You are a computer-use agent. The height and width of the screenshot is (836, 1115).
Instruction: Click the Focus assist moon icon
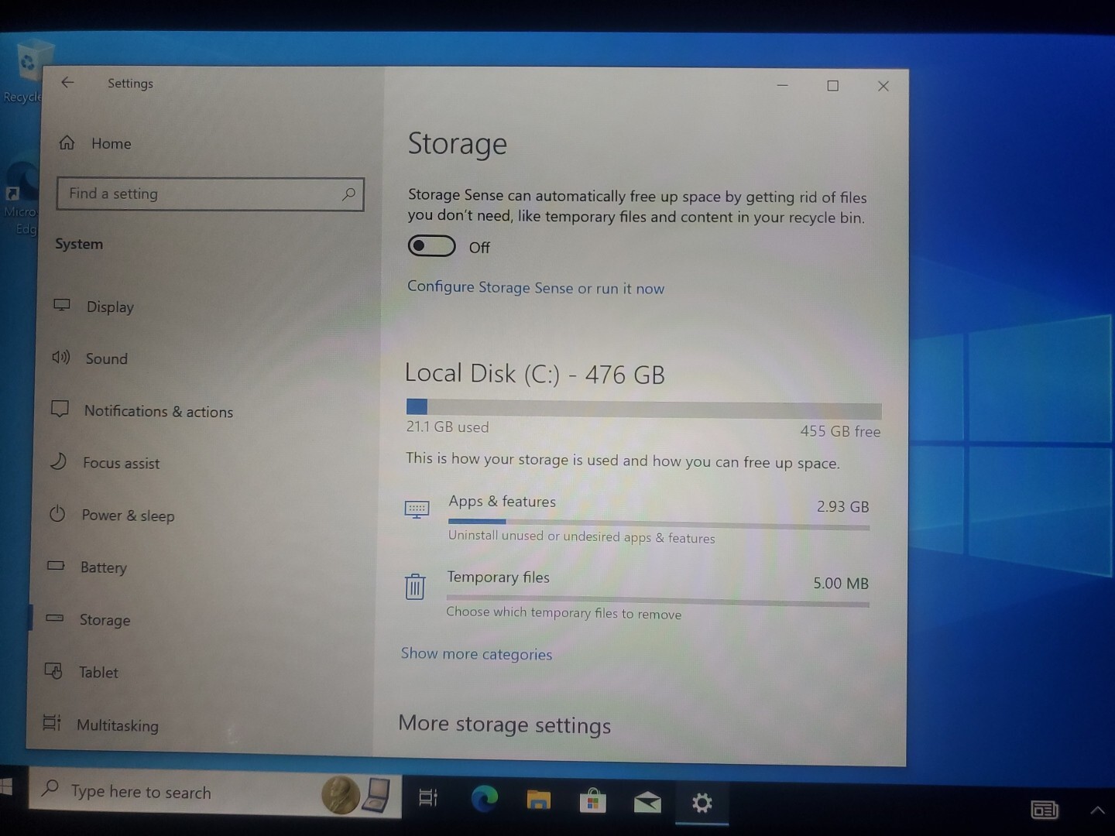(59, 461)
